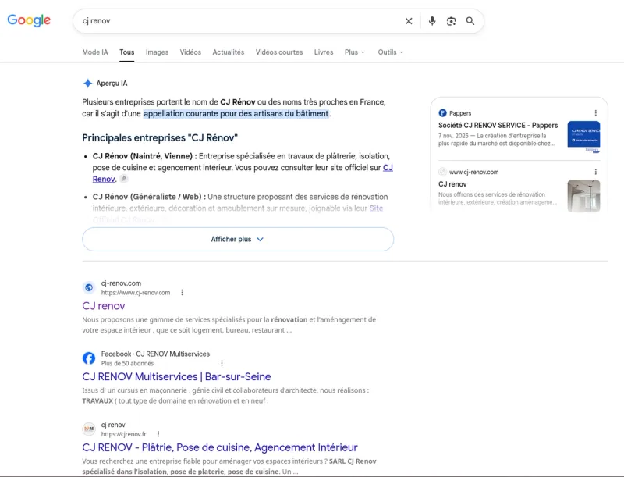Open options menu for Pappers card
624x477 pixels.
coord(595,113)
